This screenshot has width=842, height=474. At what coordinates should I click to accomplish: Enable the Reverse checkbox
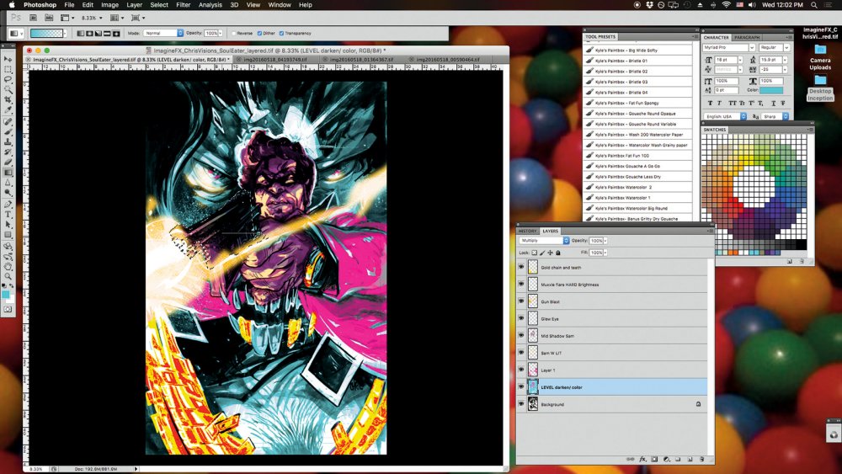point(233,34)
